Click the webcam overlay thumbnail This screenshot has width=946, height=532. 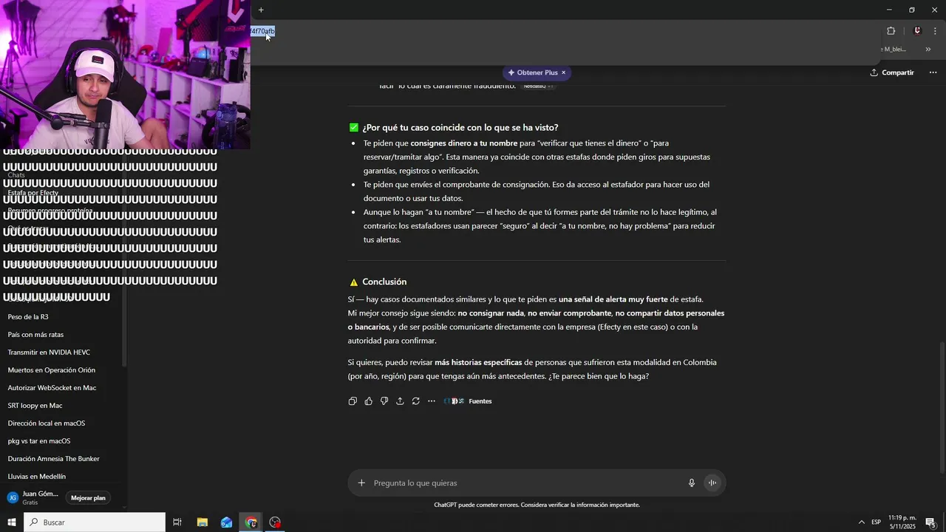pyautogui.click(x=125, y=75)
